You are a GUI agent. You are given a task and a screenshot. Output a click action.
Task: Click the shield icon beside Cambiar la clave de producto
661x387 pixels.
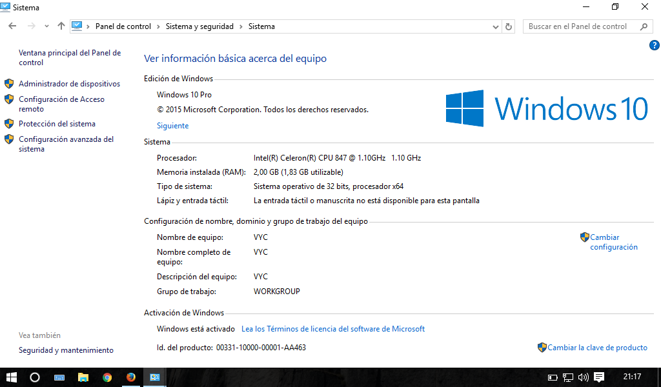[541, 348]
